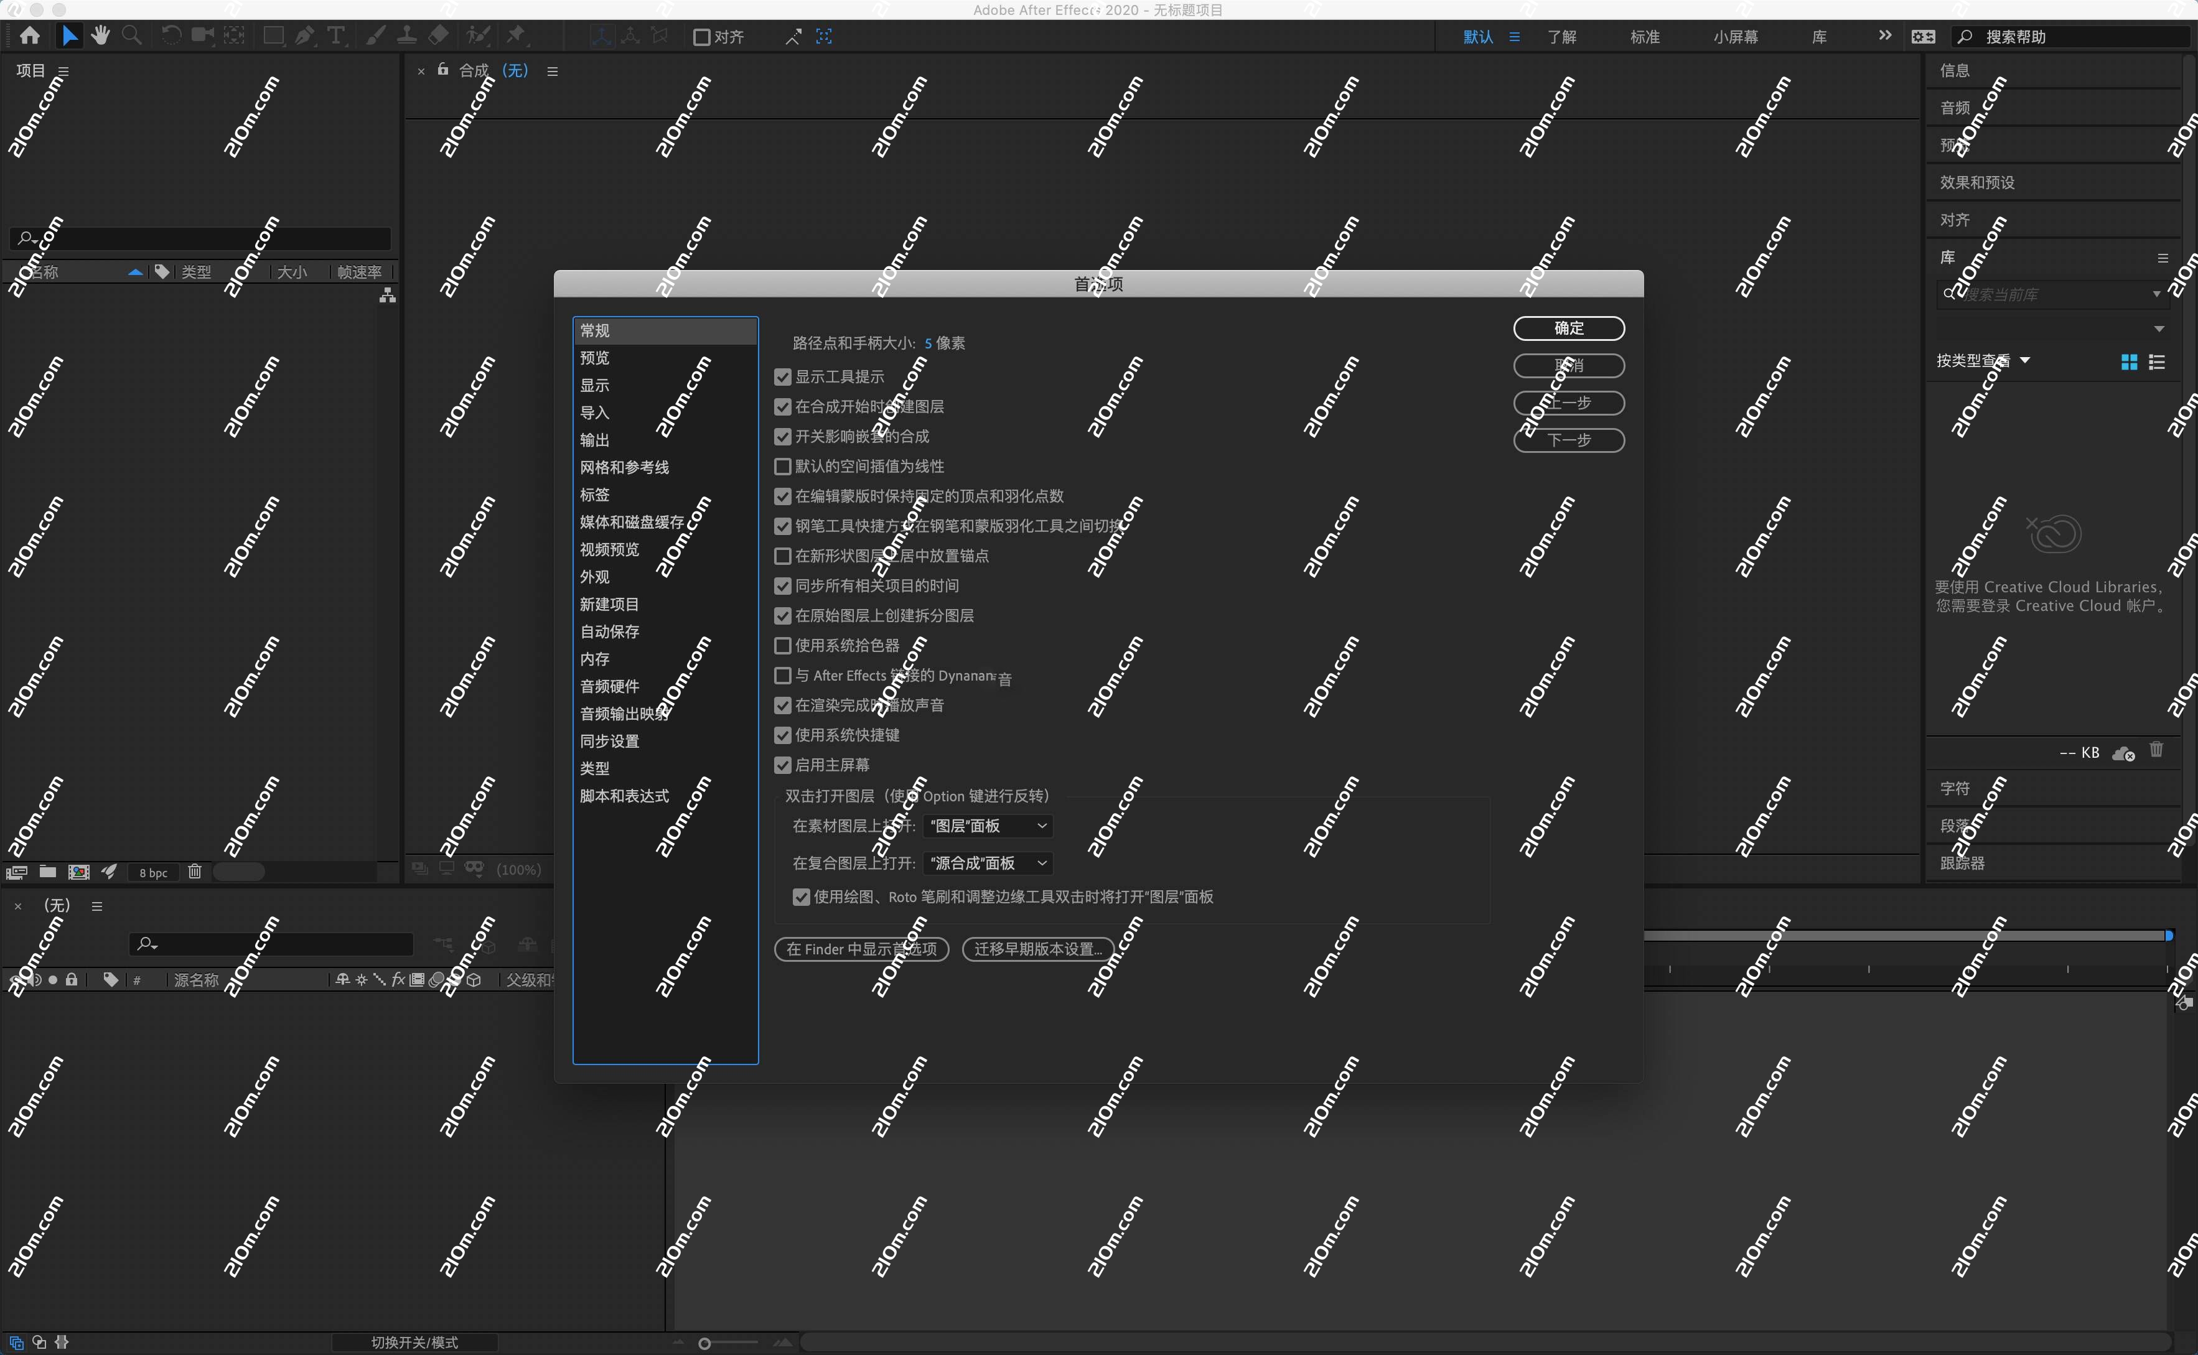
Task: Select the Camera tool
Action: point(203,36)
